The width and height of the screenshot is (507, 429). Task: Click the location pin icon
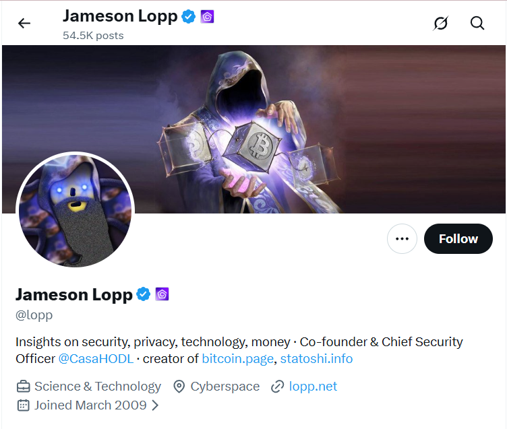point(179,387)
